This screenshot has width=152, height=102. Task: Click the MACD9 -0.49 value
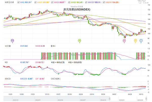tap(27, 79)
